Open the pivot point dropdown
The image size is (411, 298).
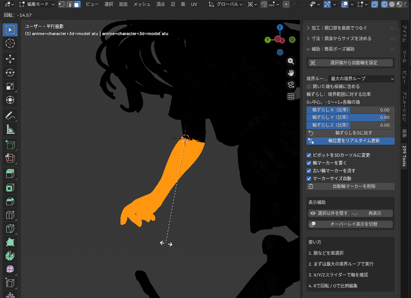point(252,4)
